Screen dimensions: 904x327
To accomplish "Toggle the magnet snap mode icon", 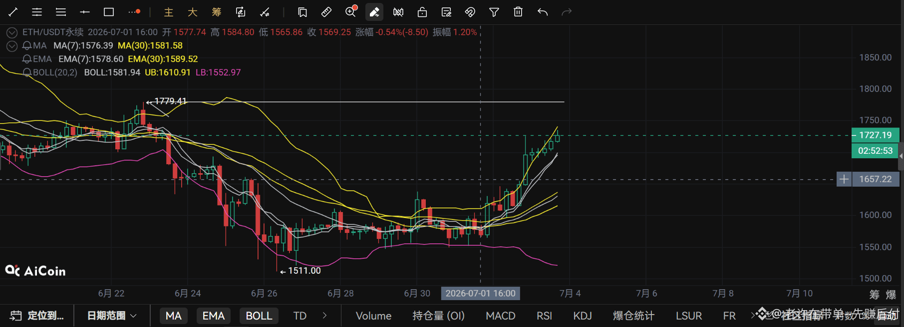I will point(470,12).
